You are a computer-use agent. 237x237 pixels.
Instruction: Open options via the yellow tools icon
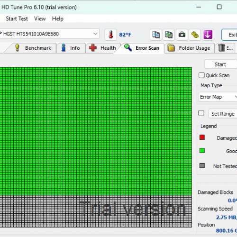195,35
